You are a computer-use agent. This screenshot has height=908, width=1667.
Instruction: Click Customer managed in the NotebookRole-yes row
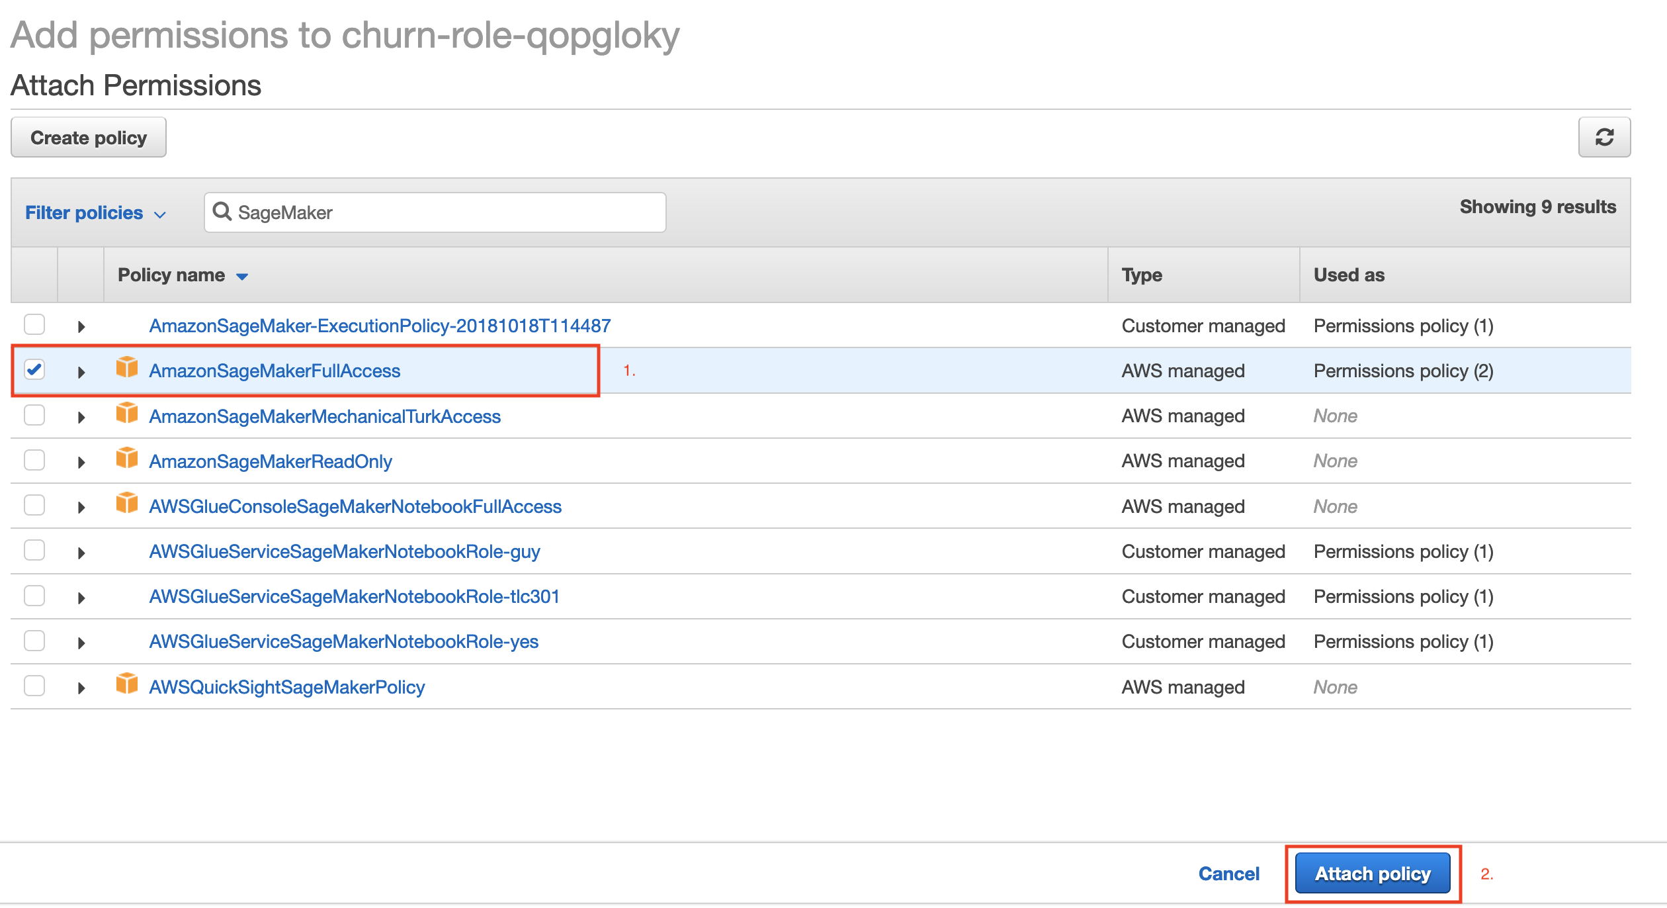tap(1203, 641)
